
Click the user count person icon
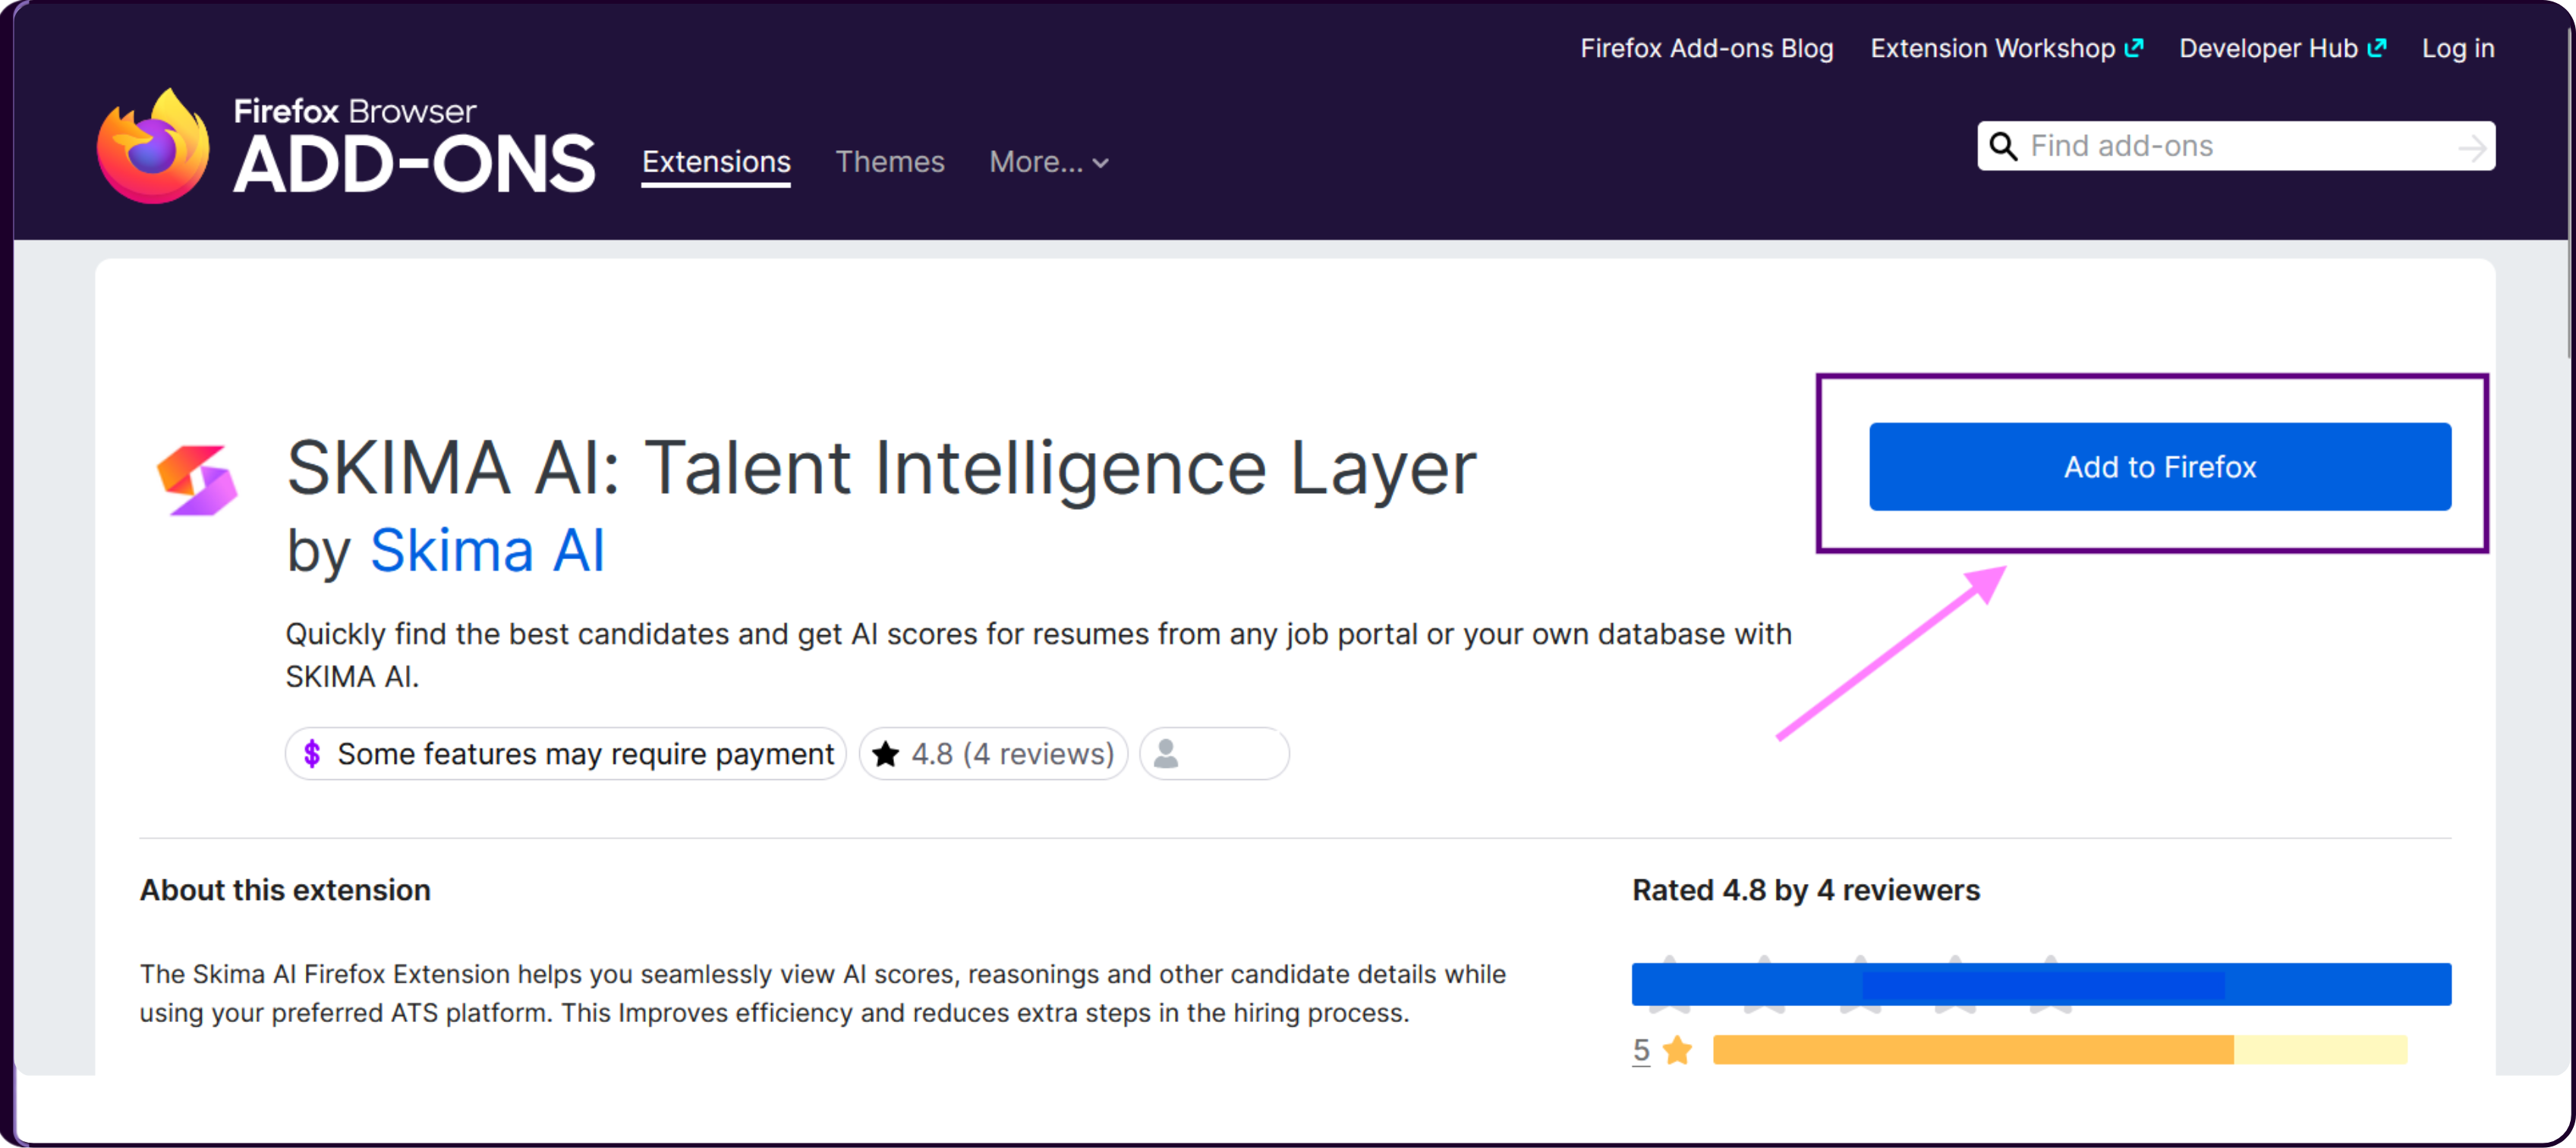click(1166, 754)
